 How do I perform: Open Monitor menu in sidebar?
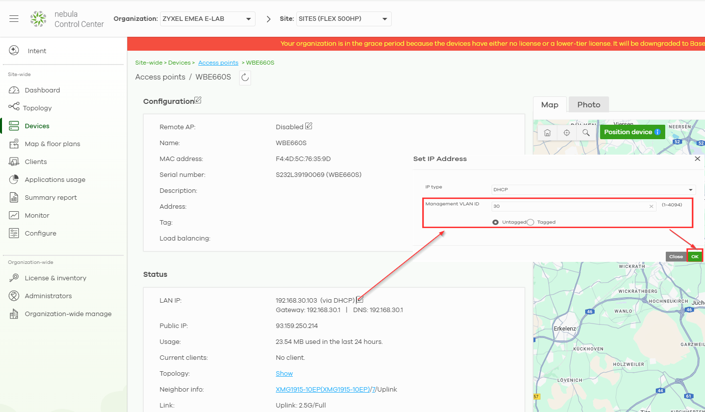coord(37,215)
